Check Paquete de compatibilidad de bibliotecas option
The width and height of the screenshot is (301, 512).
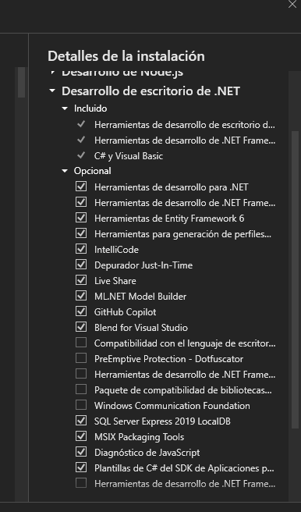(x=81, y=389)
